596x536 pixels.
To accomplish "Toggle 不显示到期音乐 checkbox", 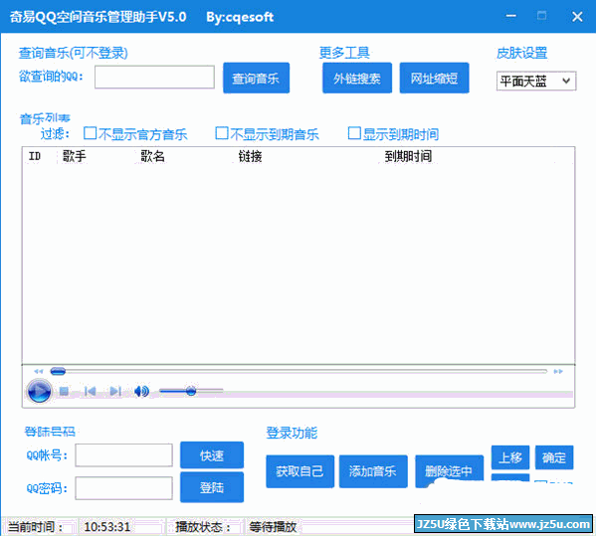I will point(222,133).
